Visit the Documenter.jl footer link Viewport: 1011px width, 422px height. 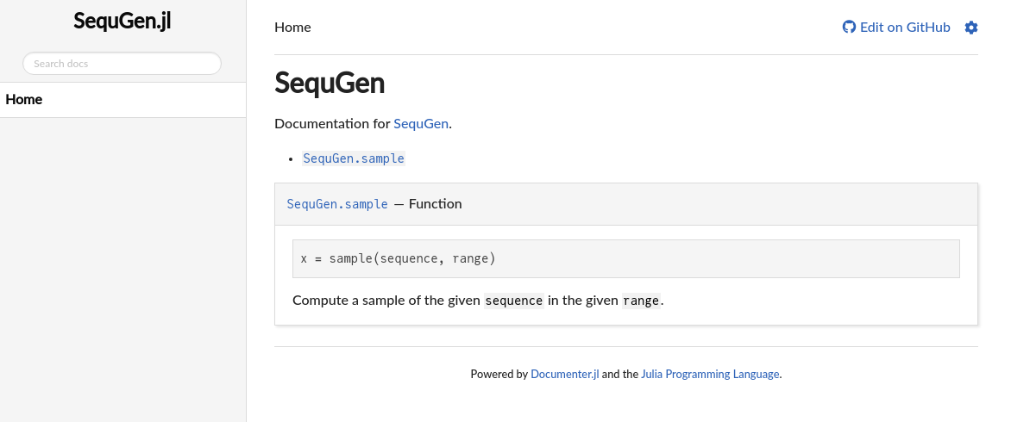[x=564, y=375]
